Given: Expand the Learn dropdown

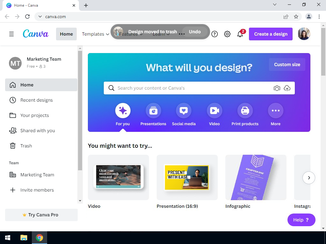Looking at the screenshot, I should tap(161, 34).
